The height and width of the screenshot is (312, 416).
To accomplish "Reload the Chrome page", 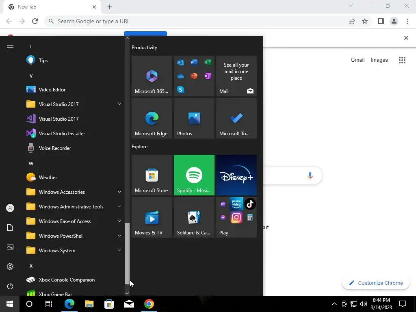I will tap(35, 21).
